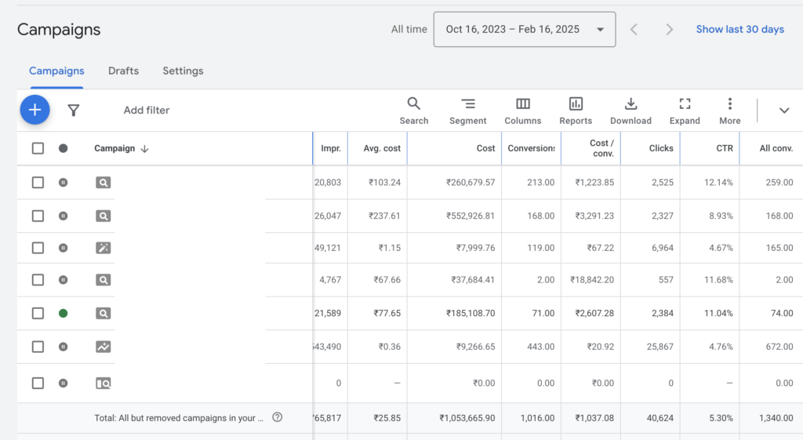Click the Campaign column header text

pyautogui.click(x=114, y=148)
